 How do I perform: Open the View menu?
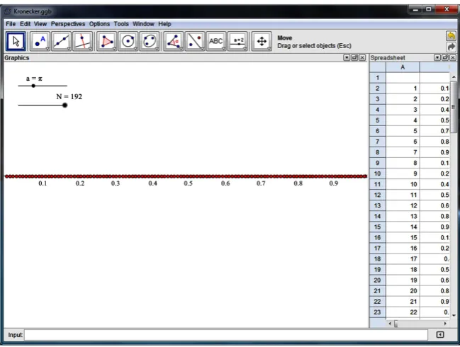pos(40,24)
